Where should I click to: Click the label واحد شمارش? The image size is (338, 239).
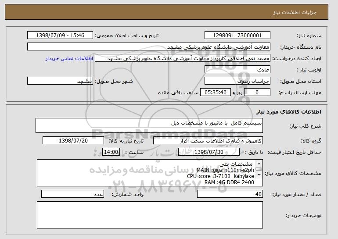pos(127,194)
